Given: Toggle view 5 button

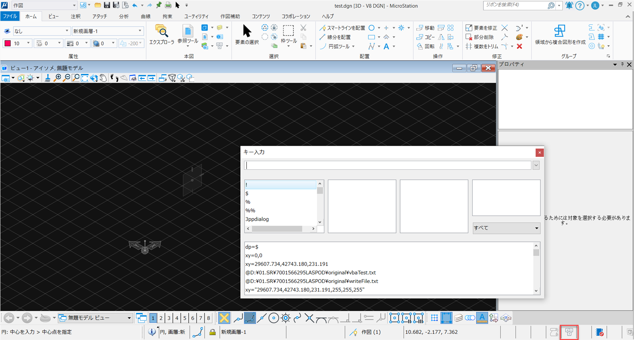Looking at the screenshot, I should click(185, 318).
